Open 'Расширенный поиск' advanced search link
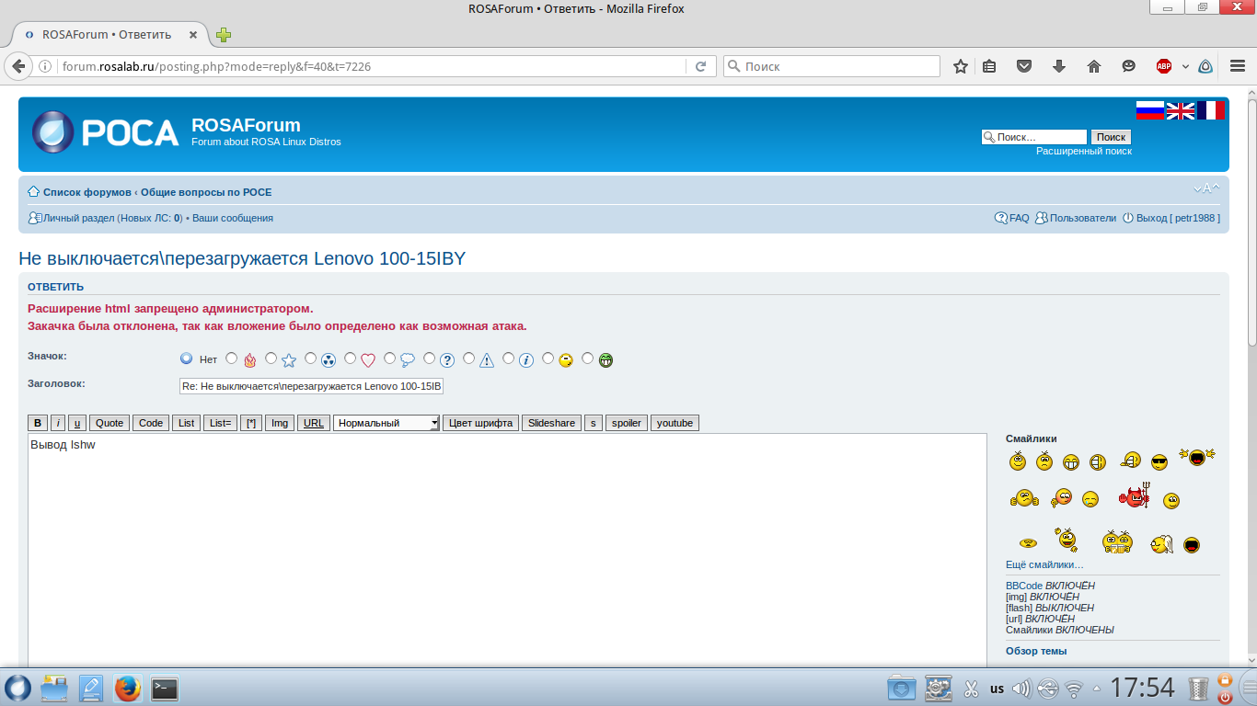This screenshot has width=1257, height=706. (x=1084, y=151)
